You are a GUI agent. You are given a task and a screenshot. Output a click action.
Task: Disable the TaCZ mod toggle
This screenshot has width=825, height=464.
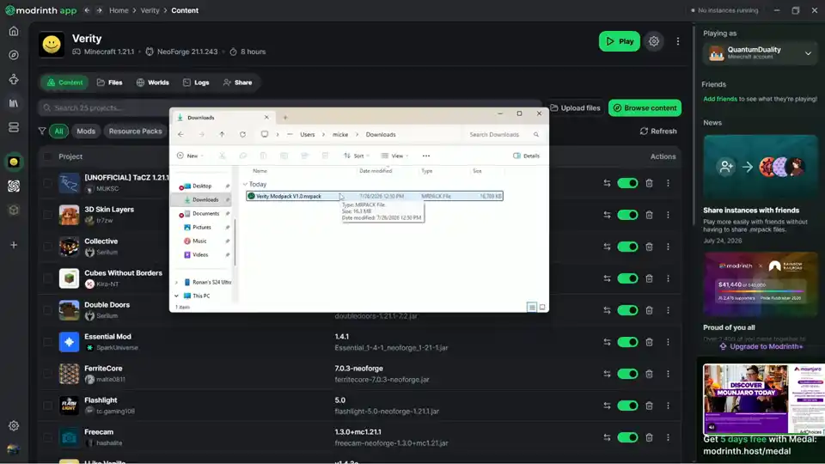[x=627, y=183]
